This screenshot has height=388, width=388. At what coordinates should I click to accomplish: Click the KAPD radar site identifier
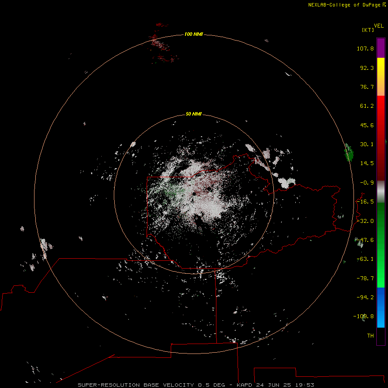[x=244, y=385]
